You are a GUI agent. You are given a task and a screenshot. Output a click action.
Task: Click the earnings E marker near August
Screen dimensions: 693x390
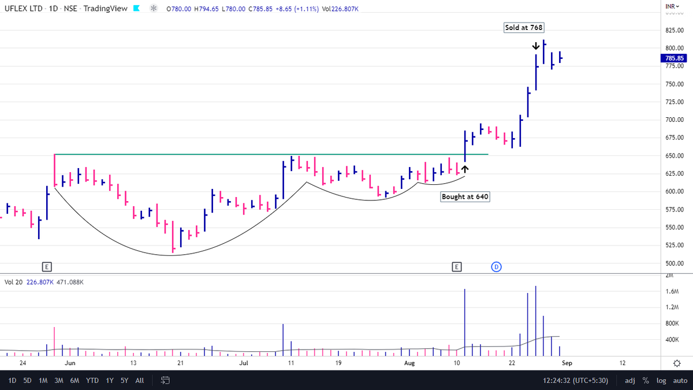457,266
